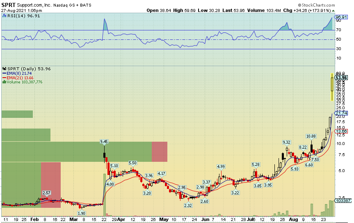Click the 2.60 price label
The width and height of the screenshot is (354, 223).
pyautogui.click(x=205, y=201)
